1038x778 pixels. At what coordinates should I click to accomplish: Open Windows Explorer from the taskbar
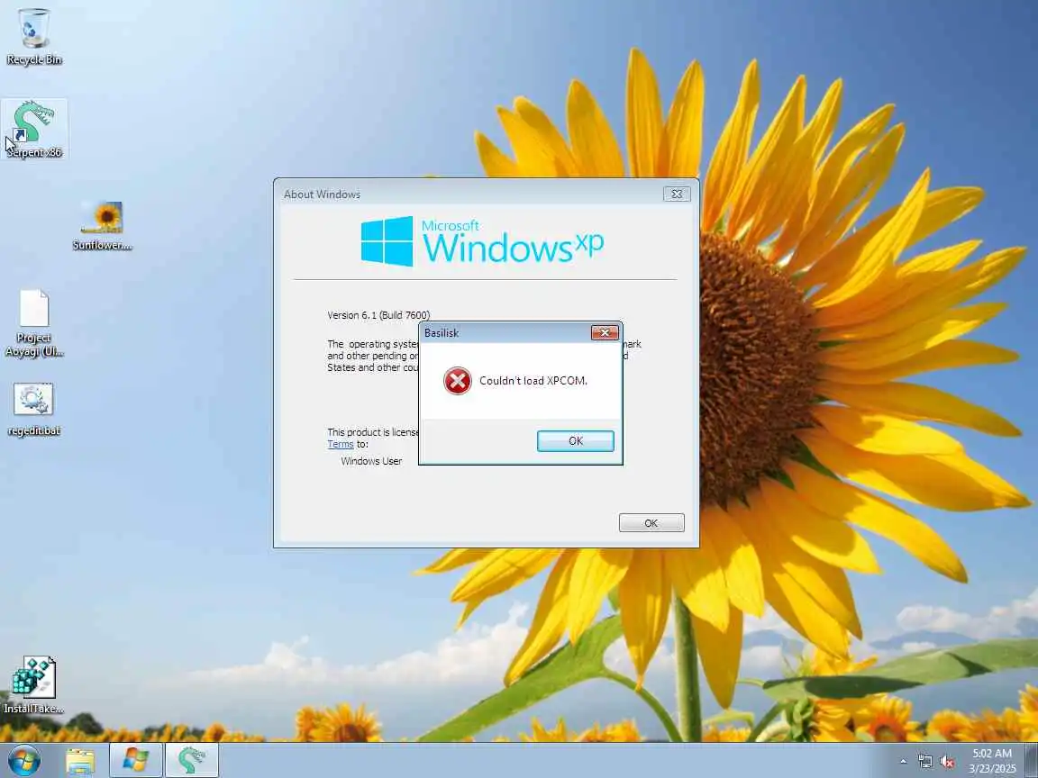point(80,761)
